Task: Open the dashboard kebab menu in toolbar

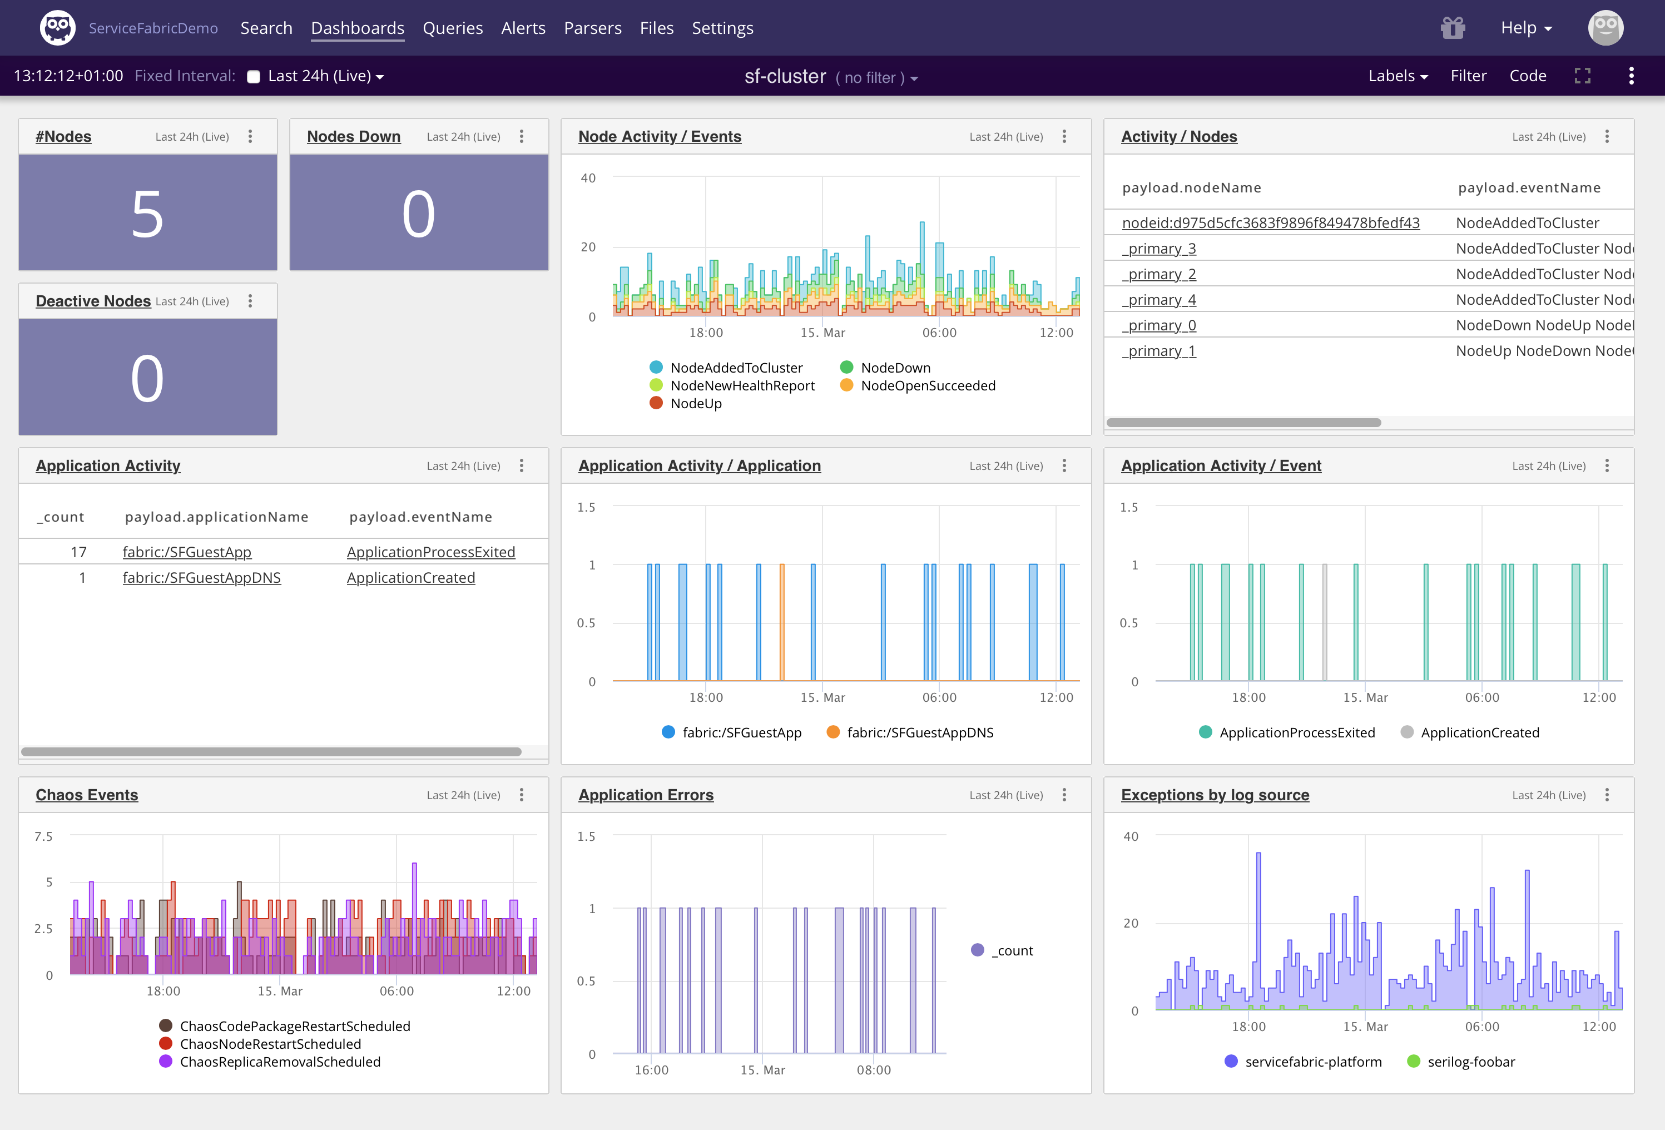Action: 1631,76
